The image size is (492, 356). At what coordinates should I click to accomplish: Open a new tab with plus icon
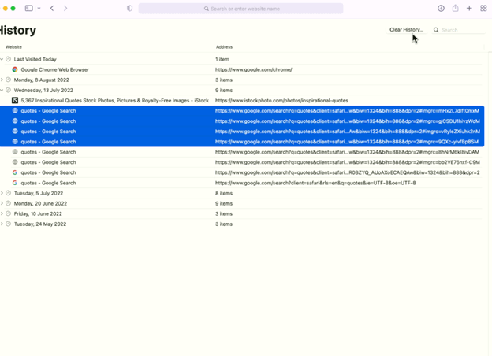click(x=469, y=9)
